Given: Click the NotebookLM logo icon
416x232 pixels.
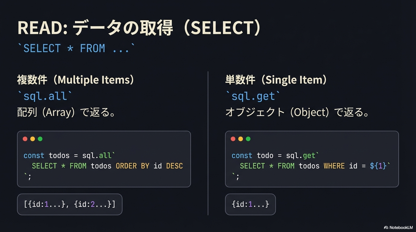Looking at the screenshot, I should coord(386,227).
